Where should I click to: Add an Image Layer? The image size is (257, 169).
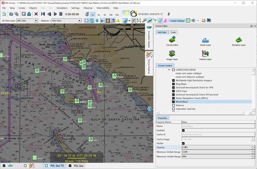click(x=172, y=55)
